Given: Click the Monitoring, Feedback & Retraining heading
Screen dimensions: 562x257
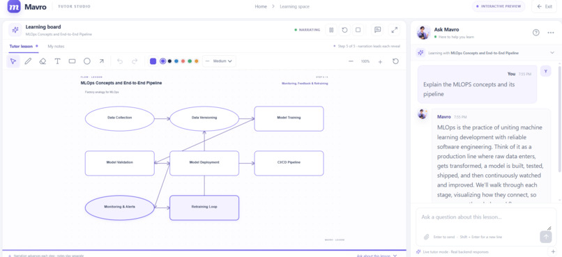Looking at the screenshot, I should tap(305, 84).
